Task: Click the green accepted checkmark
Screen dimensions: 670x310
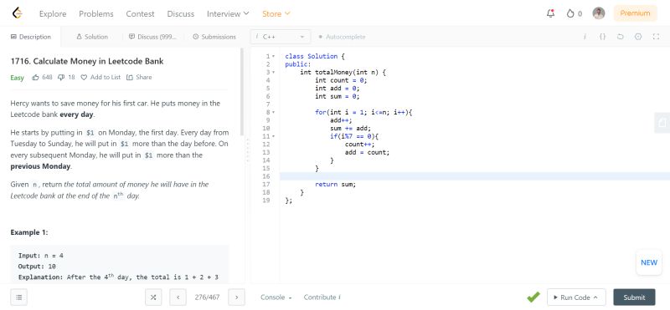Action: tap(533, 297)
